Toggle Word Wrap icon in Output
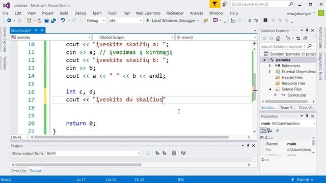Viewport: 326px width, 183px height. pyautogui.click(x=183, y=153)
